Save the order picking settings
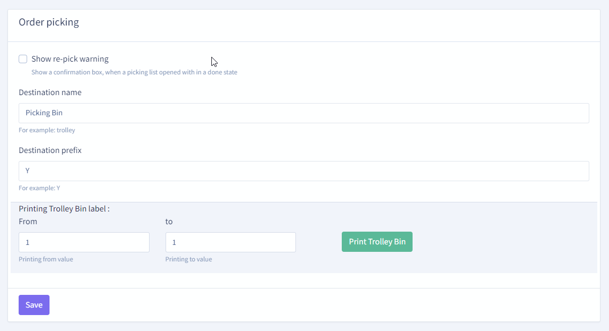Screen dimensions: 609x331 point(34,305)
